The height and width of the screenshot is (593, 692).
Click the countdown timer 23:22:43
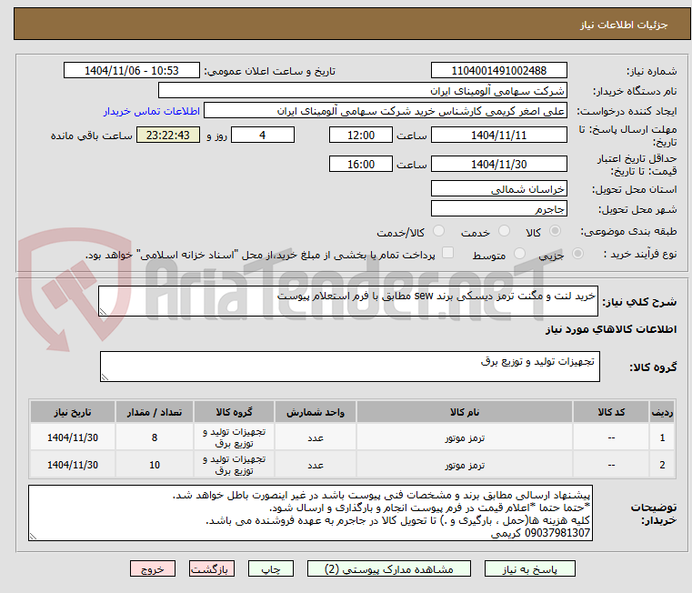tap(167, 135)
